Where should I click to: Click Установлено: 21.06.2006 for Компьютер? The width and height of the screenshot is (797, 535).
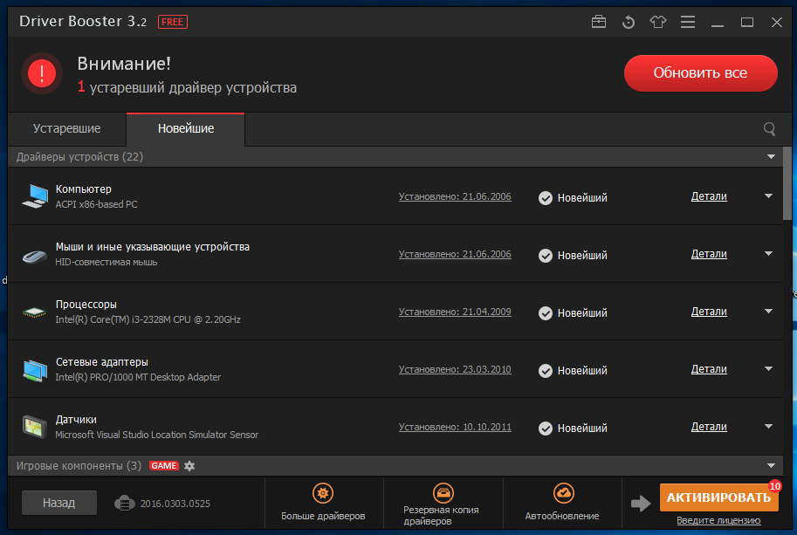[455, 196]
